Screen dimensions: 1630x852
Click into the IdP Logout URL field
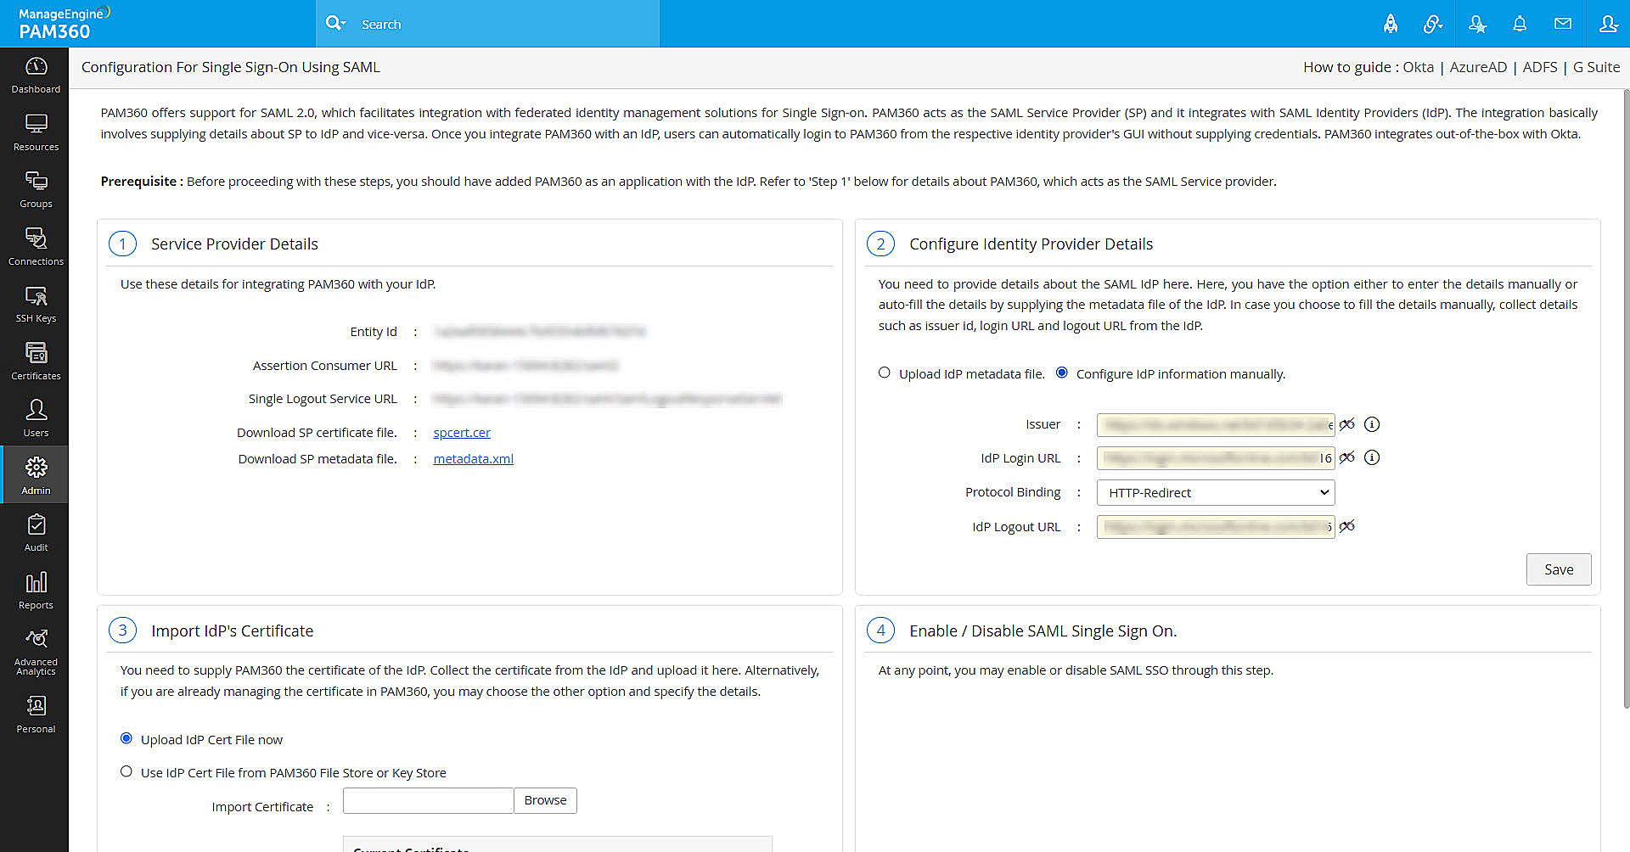click(x=1216, y=527)
